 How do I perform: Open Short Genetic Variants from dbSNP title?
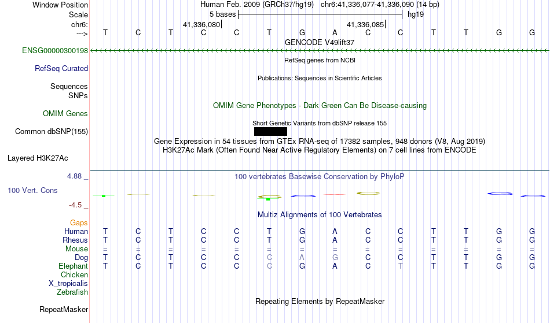(x=320, y=123)
